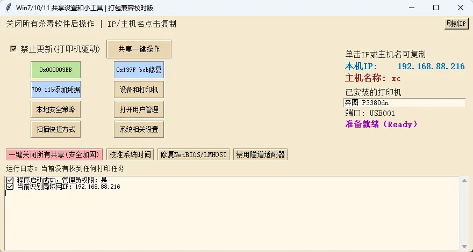Viewport: 473px width, 252px height.
Task: Click log line 程序启动成功
Action: [57, 180]
